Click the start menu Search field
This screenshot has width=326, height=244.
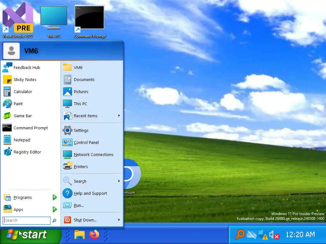pos(26,220)
